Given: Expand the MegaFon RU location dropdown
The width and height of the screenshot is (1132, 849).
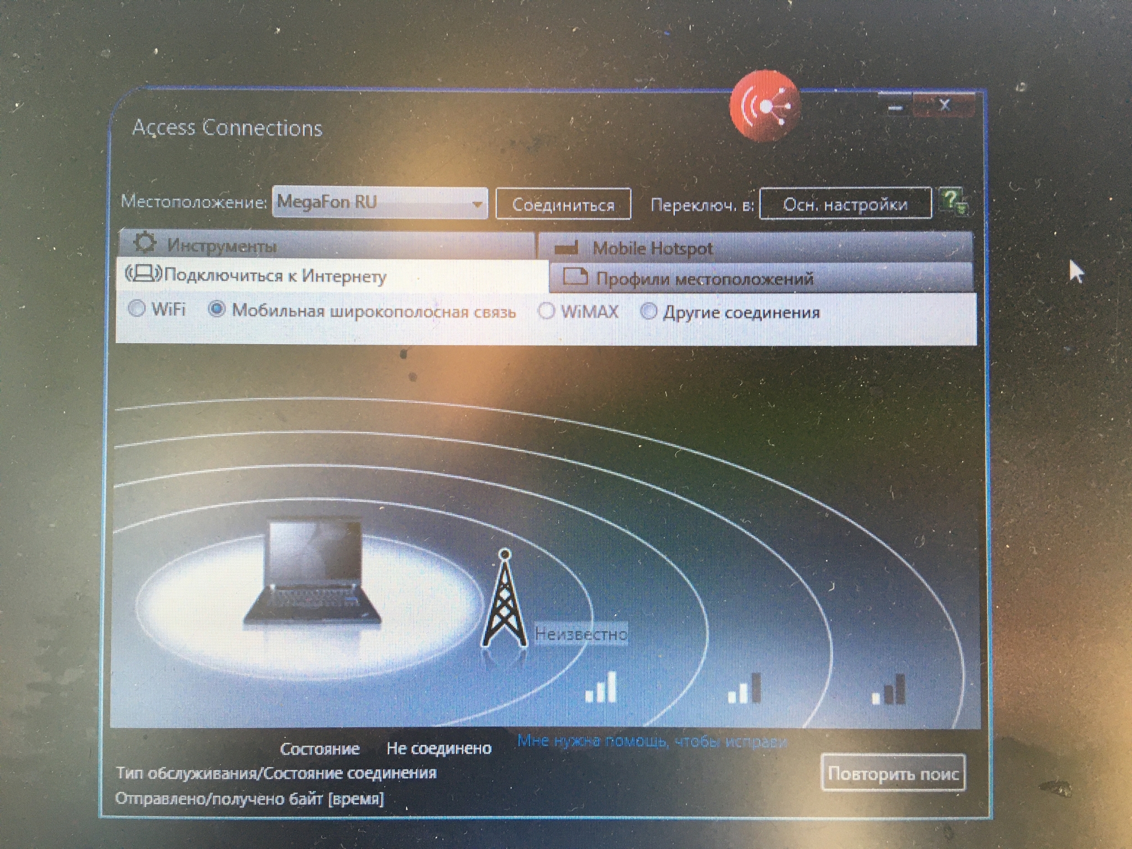Looking at the screenshot, I should pos(476,204).
